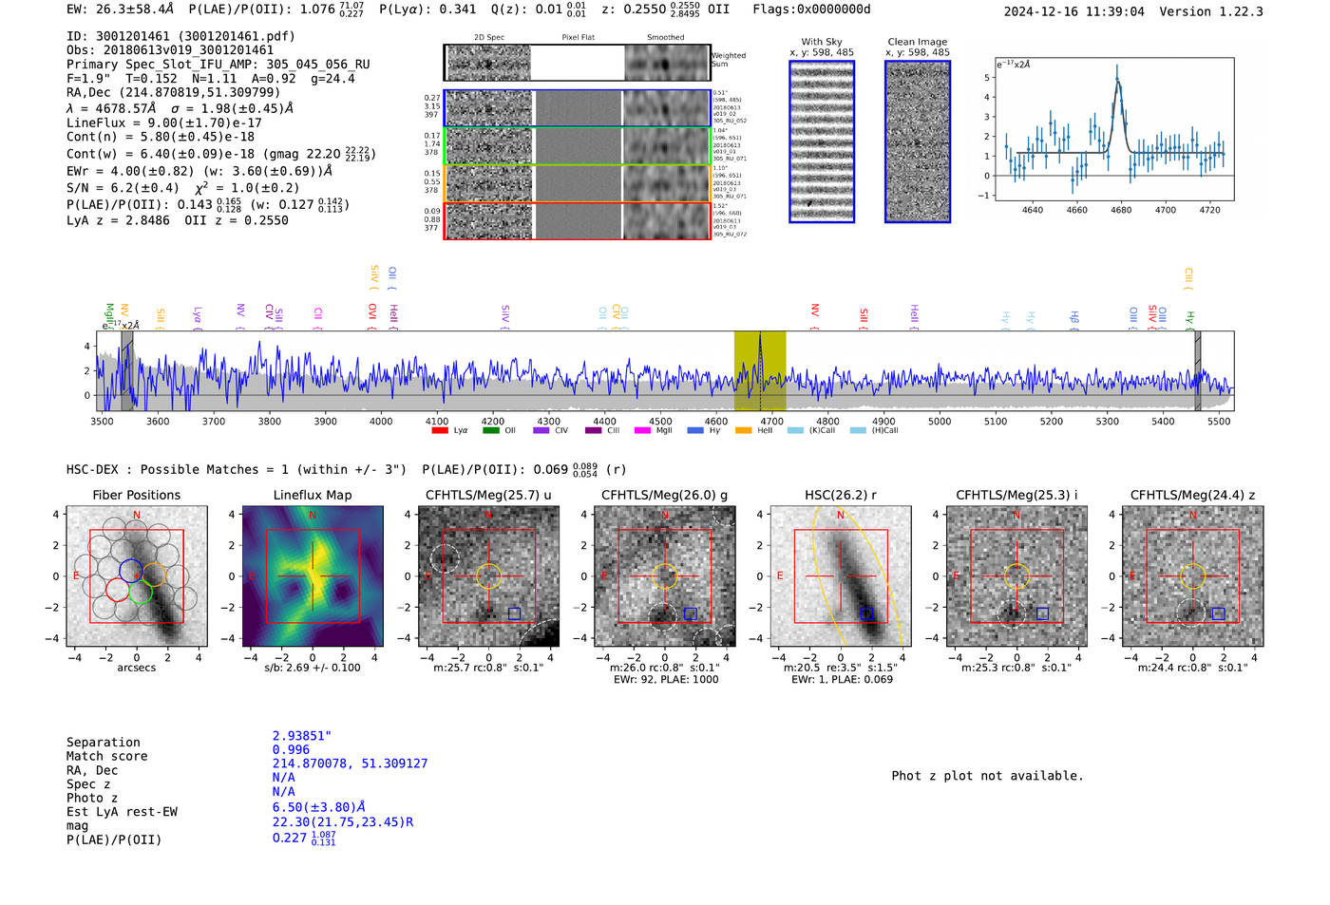Viewport: 1330px width, 905px height.
Task: Click the magenta MgII legend swatch
Action: [x=642, y=430]
